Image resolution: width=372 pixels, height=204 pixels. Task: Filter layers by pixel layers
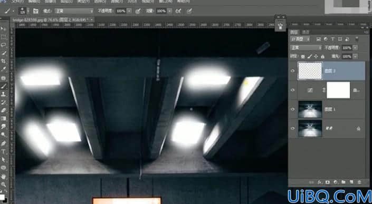pyautogui.click(x=319, y=39)
